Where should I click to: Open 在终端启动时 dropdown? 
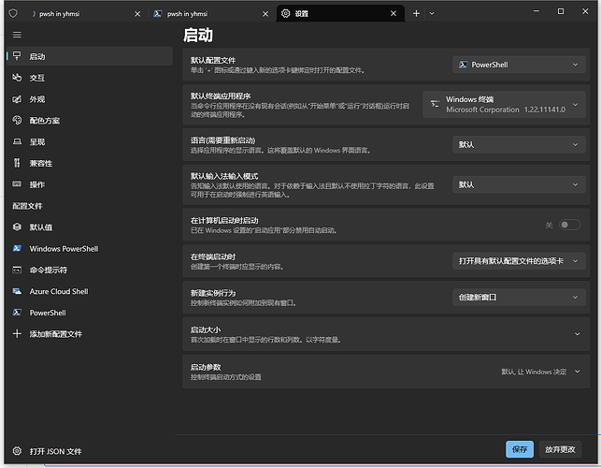pyautogui.click(x=519, y=261)
